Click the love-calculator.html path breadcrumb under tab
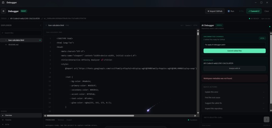This screenshot has height=128, width=272. pyautogui.click(x=54, y=32)
